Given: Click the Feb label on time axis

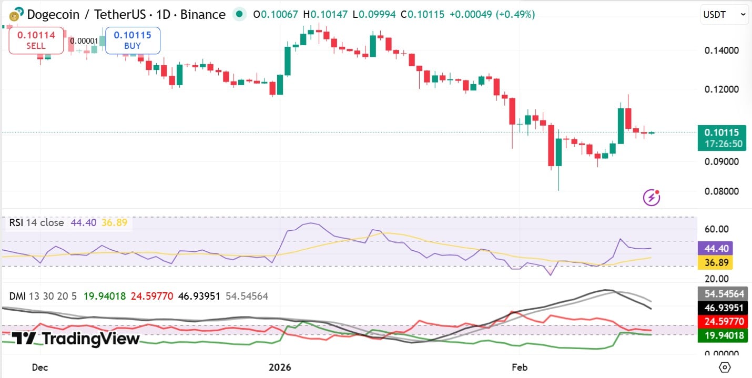Looking at the screenshot, I should point(519,366).
